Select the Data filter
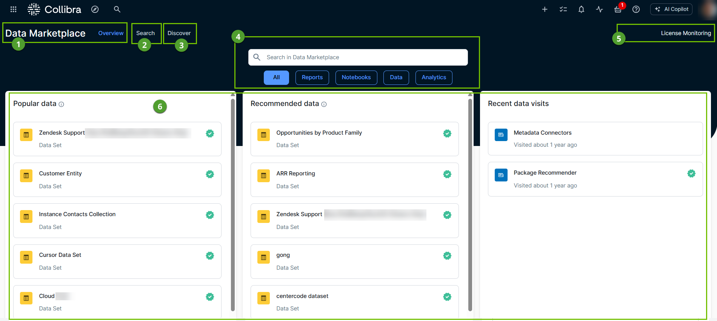Image resolution: width=717 pixels, height=321 pixels. tap(396, 77)
